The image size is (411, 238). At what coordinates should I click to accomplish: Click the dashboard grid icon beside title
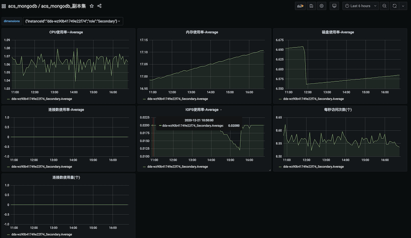coord(4,6)
